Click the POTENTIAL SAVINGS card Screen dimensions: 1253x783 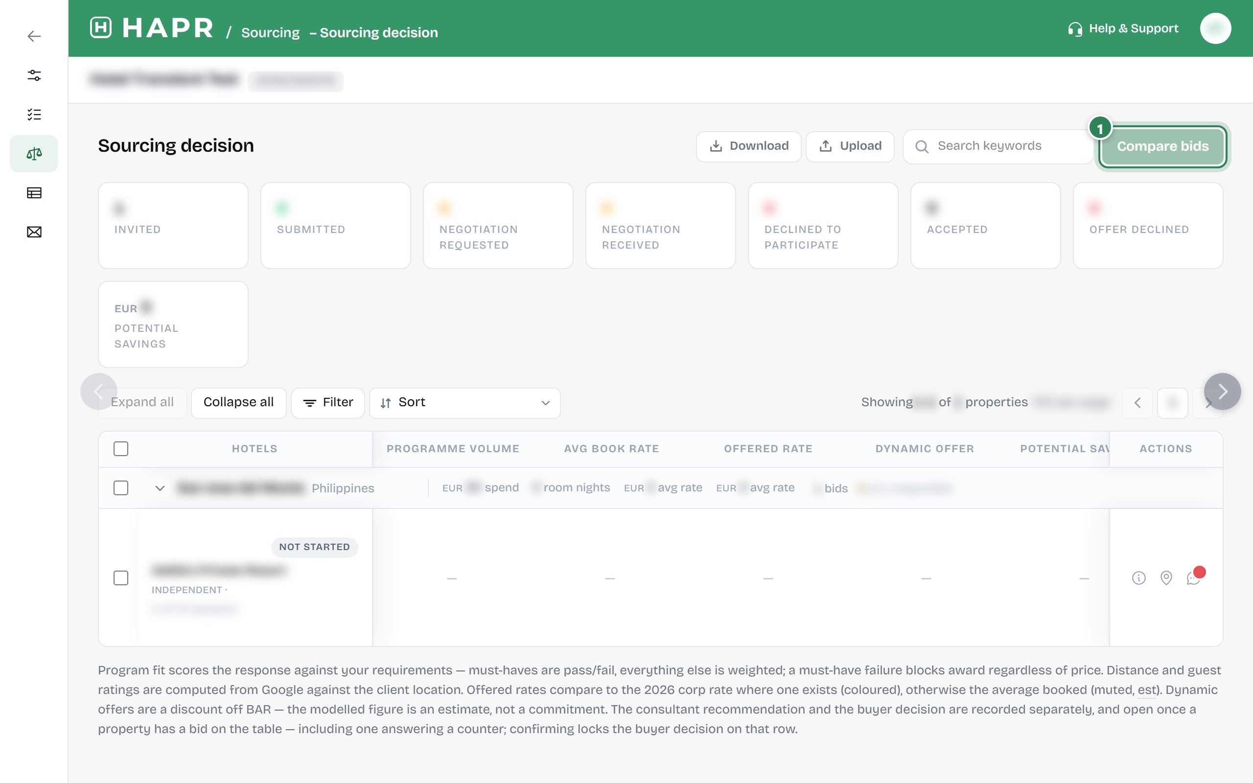pyautogui.click(x=173, y=324)
